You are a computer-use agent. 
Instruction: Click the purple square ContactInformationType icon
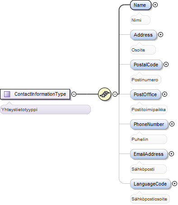pos(7,94)
